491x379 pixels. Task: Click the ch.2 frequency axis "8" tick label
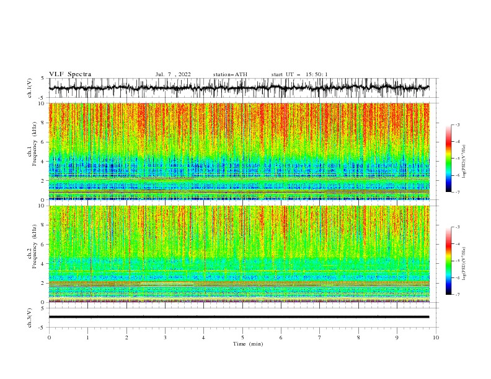tap(43, 225)
